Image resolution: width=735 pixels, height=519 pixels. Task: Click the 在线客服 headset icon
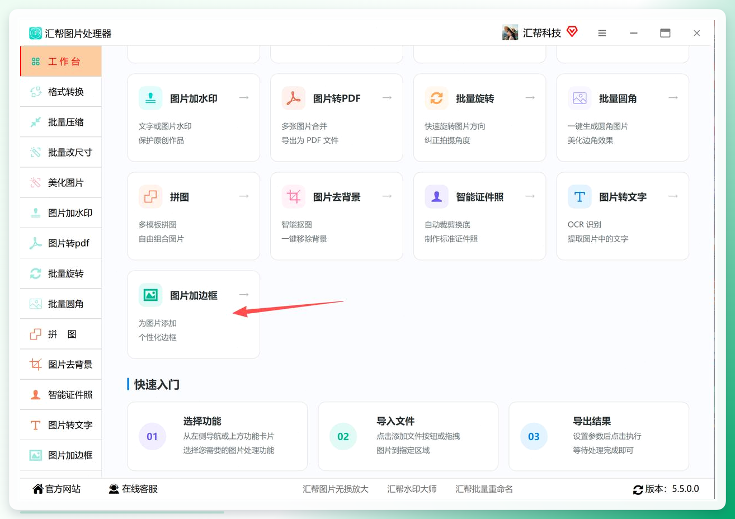pyautogui.click(x=114, y=489)
